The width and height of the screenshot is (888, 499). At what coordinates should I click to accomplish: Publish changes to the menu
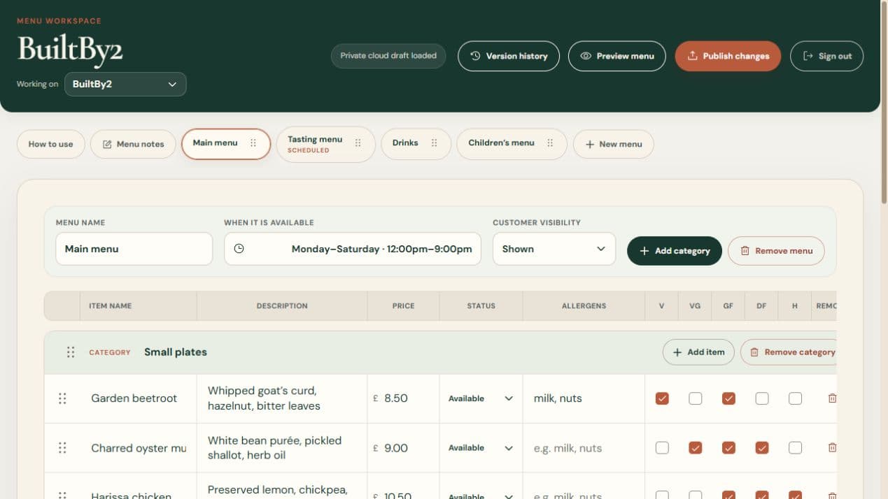(728, 56)
